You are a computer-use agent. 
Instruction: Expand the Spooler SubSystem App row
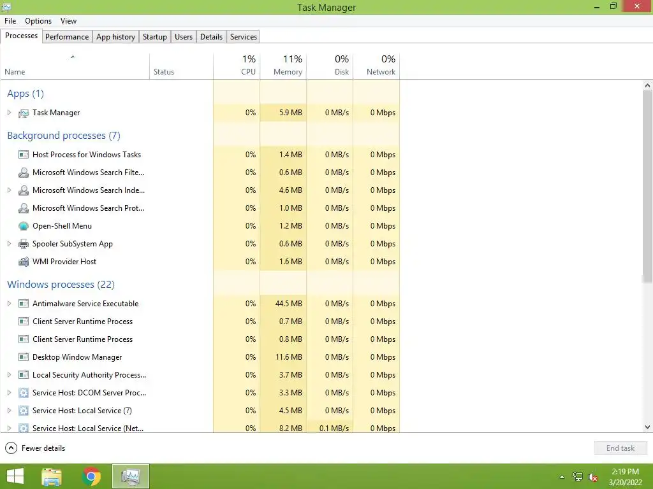pyautogui.click(x=9, y=244)
